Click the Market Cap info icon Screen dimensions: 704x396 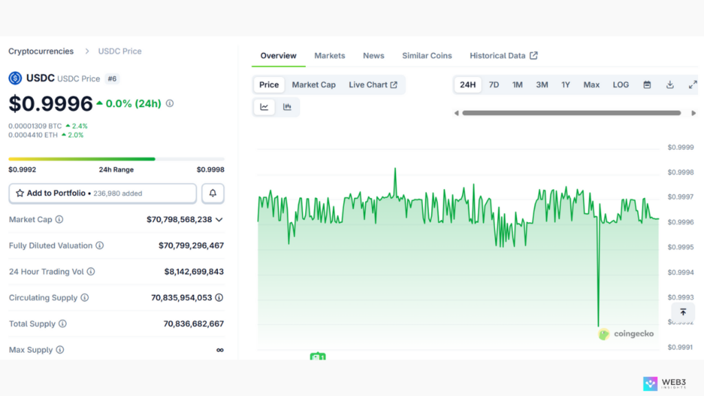point(59,219)
